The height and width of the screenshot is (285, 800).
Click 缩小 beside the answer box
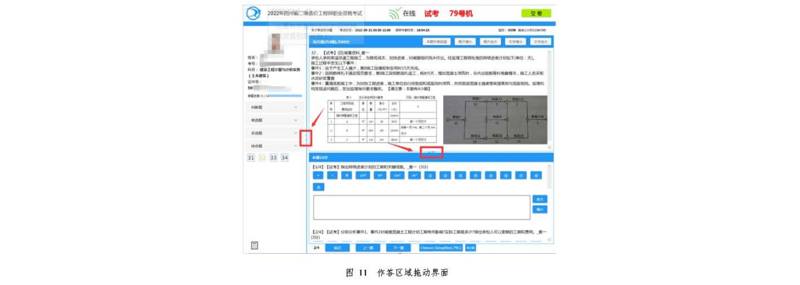point(540,209)
